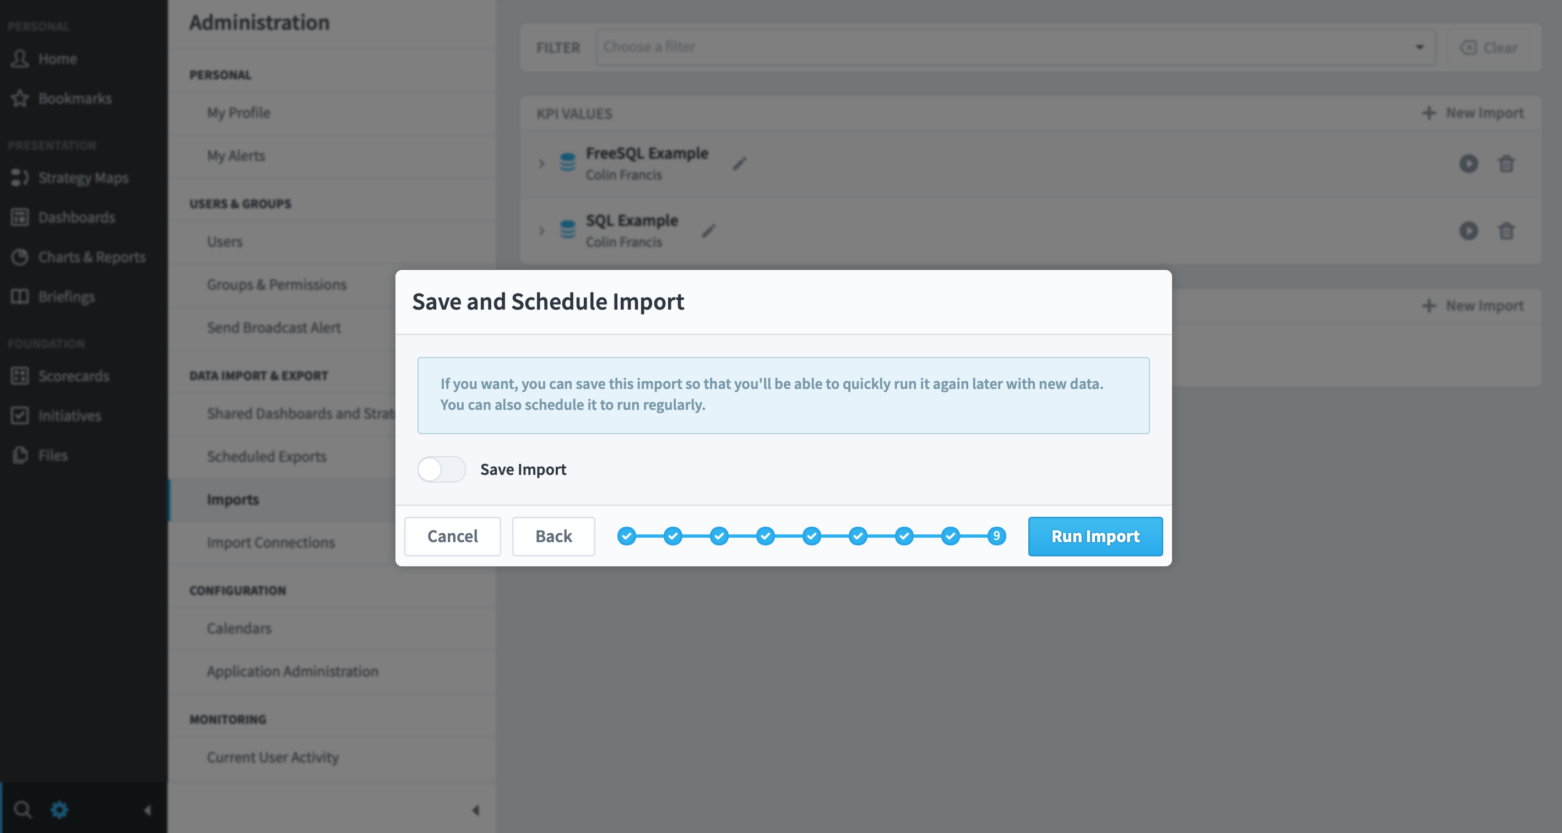Open the administration gear icon

point(59,809)
